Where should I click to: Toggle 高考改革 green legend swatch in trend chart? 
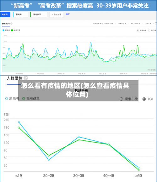coord(12,30)
